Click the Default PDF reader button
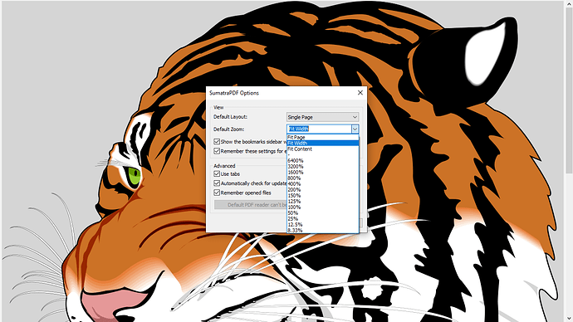The width and height of the screenshot is (573, 322). pyautogui.click(x=251, y=205)
